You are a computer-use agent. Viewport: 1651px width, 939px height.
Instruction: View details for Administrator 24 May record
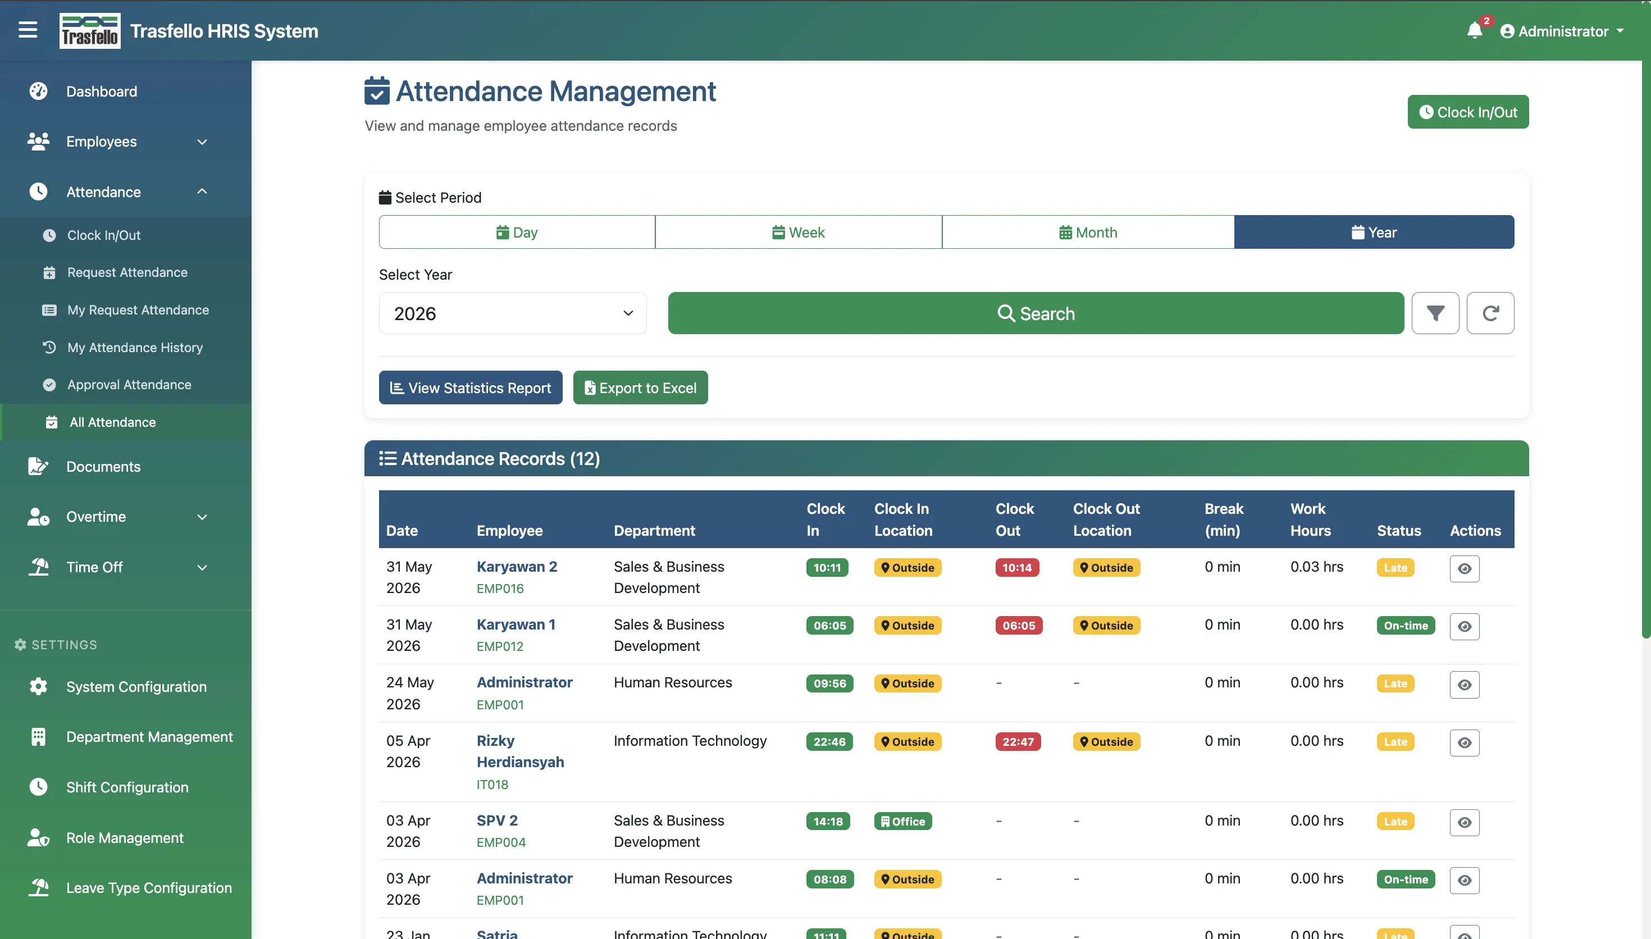point(1465,685)
